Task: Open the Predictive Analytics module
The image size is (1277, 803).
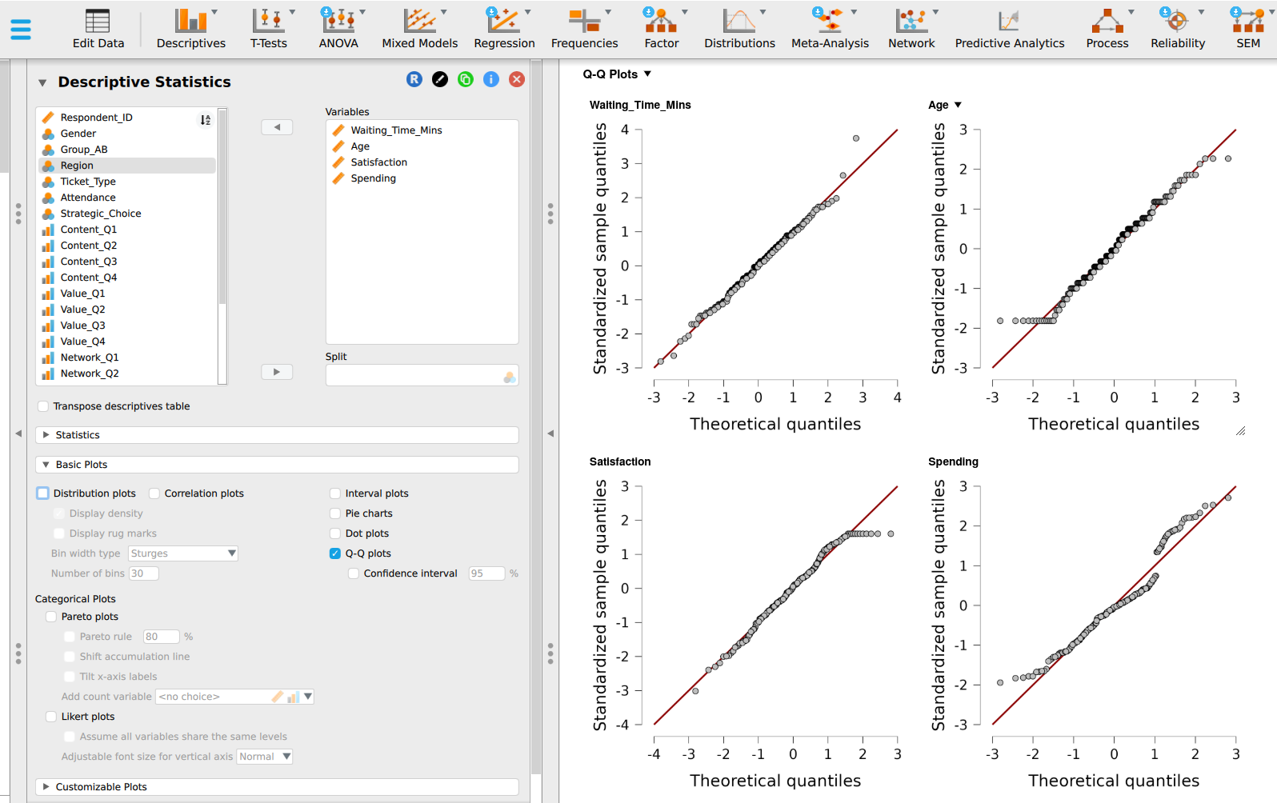Action: [x=1010, y=29]
